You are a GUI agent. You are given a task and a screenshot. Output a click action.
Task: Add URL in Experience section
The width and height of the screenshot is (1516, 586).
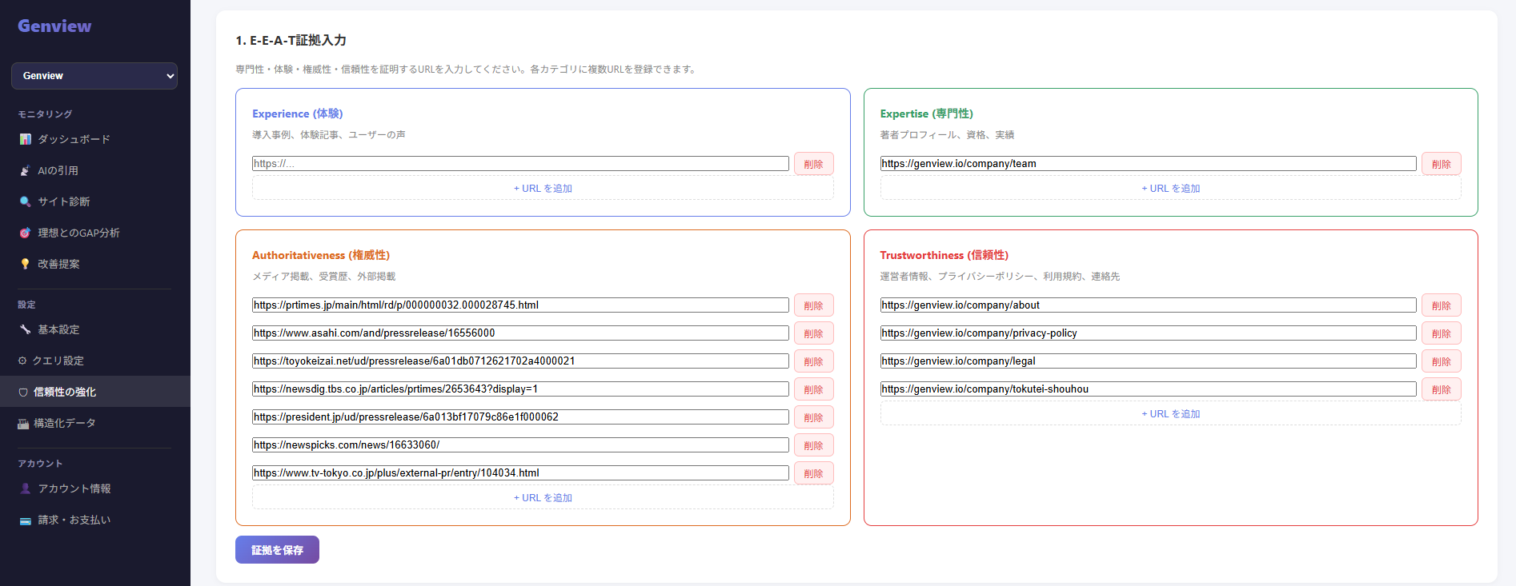click(543, 189)
